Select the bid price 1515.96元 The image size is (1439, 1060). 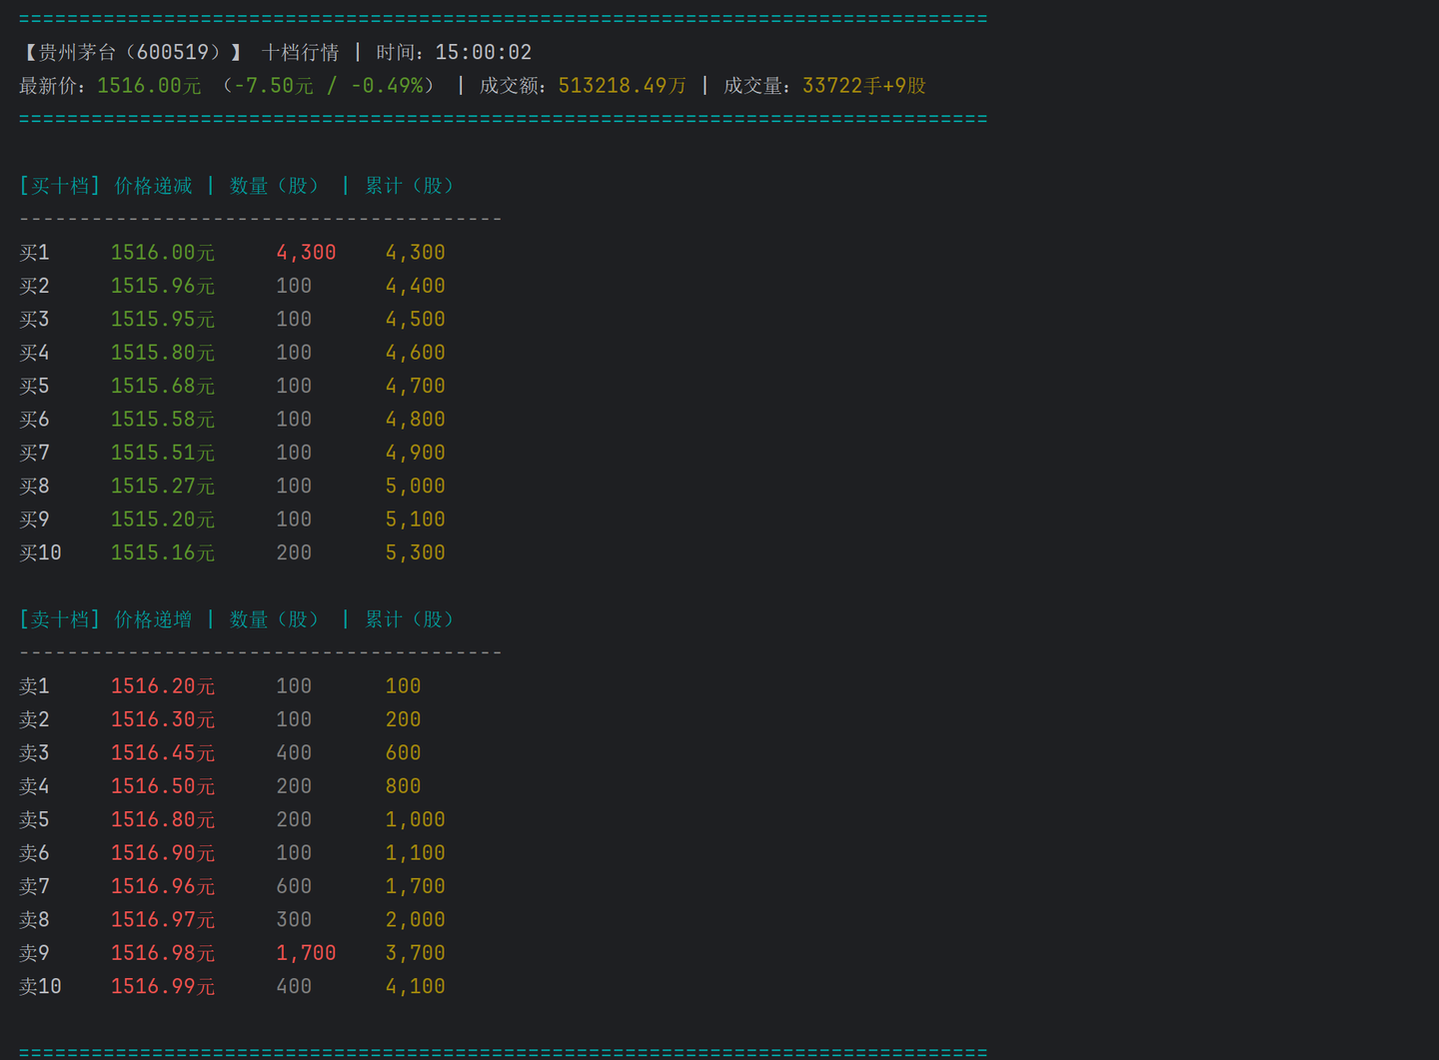click(163, 286)
